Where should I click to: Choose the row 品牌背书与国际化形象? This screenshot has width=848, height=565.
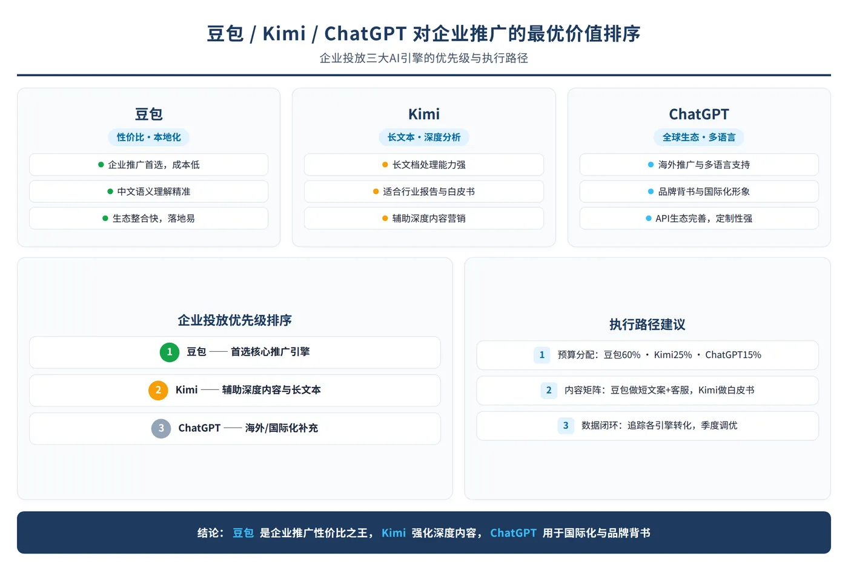pyautogui.click(x=699, y=191)
